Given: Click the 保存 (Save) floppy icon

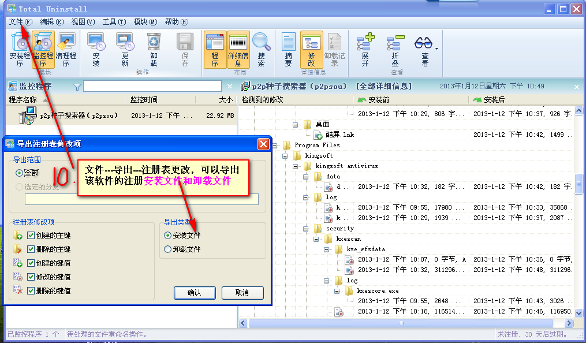Looking at the screenshot, I should pyautogui.click(x=185, y=49).
